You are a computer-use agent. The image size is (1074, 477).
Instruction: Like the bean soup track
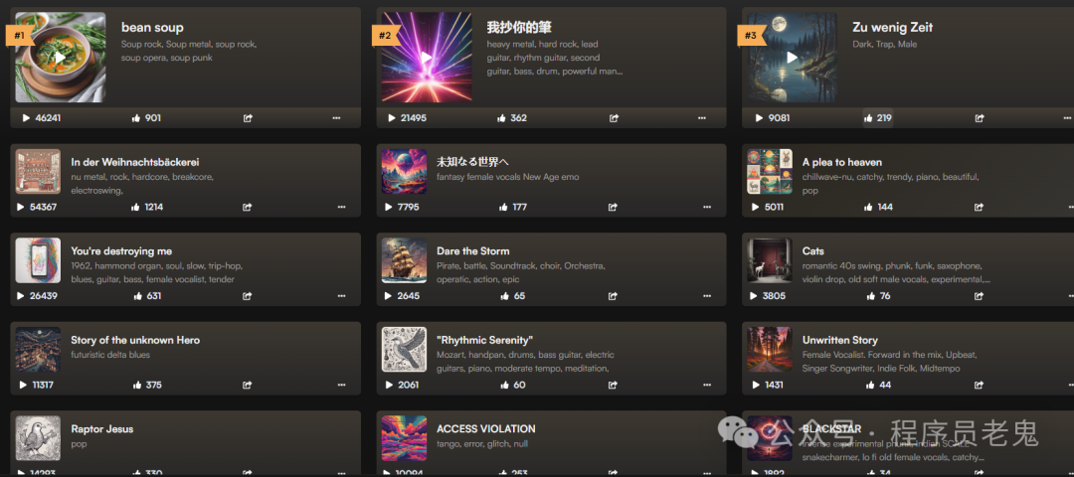135,117
